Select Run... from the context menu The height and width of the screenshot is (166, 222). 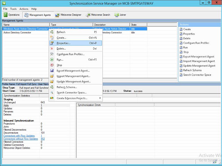(x=76, y=60)
